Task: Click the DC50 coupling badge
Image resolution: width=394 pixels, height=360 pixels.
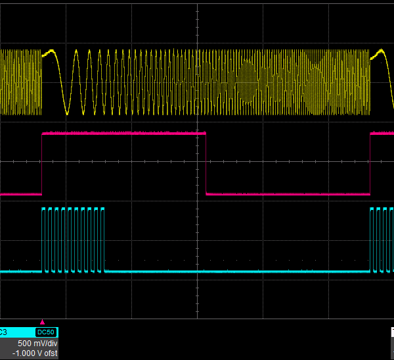Action: click(45, 332)
